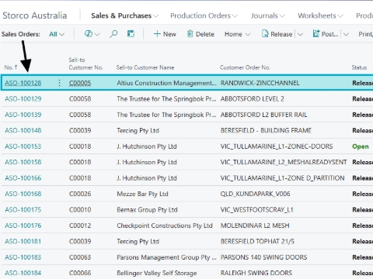This screenshot has width=373, height=279.
Task: Open the search magnifier icon
Action: 113,34
